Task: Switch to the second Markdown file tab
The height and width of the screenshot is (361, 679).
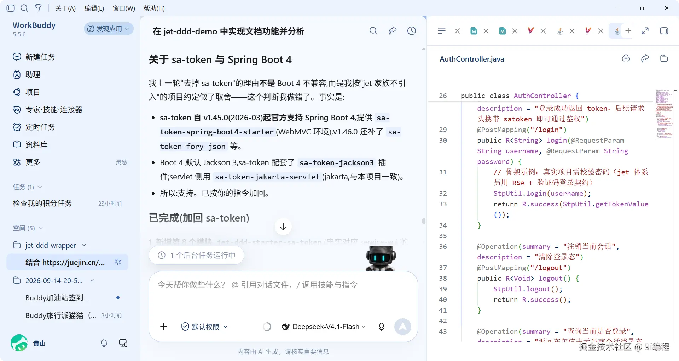Action: [x=503, y=31]
